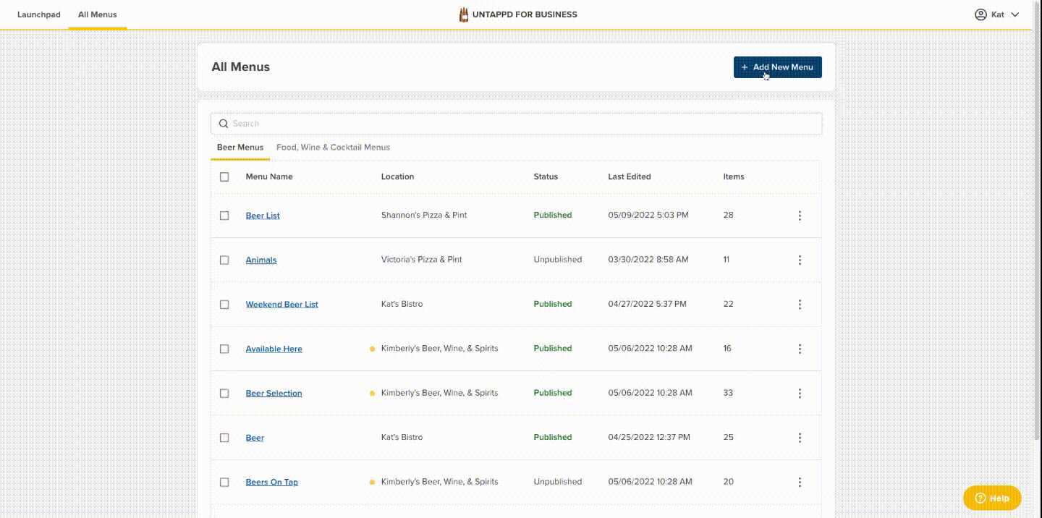The height and width of the screenshot is (518, 1042).
Task: Click the Items column header
Action: point(734,177)
